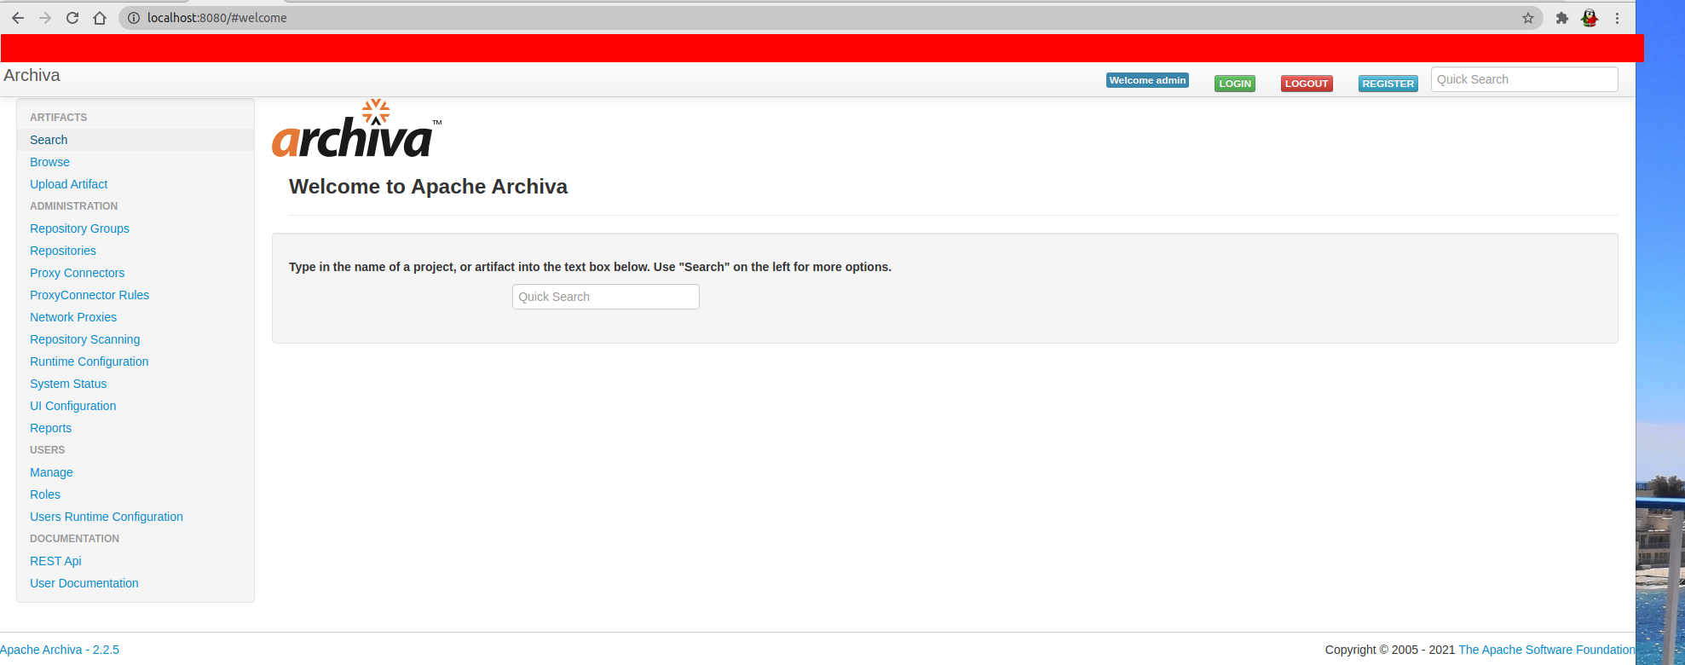This screenshot has height=665, width=1685.
Task: Open Search in the Artifacts menu
Action: click(x=49, y=140)
